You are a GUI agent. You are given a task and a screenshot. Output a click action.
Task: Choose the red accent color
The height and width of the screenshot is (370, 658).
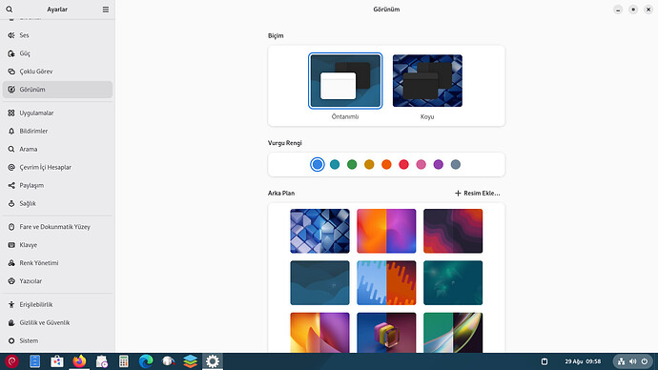coord(403,164)
